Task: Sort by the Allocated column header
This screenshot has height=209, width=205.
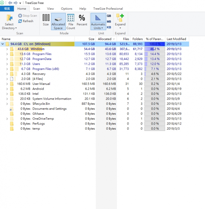Action: [106, 39]
